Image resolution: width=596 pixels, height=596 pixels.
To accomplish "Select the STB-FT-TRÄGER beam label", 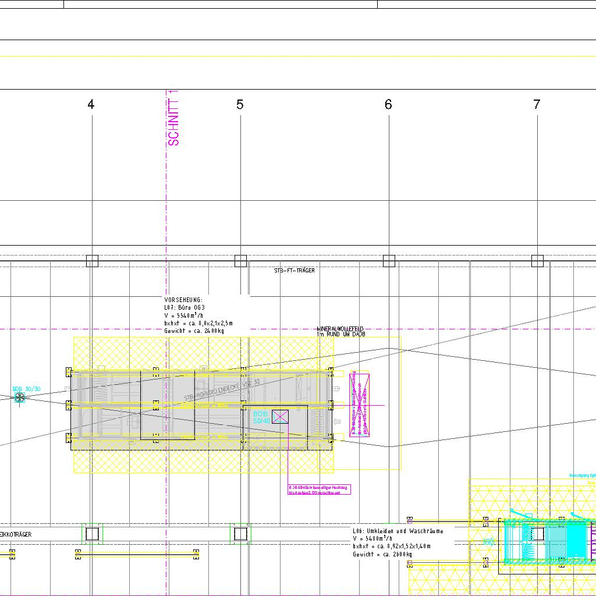I will pyautogui.click(x=295, y=271).
